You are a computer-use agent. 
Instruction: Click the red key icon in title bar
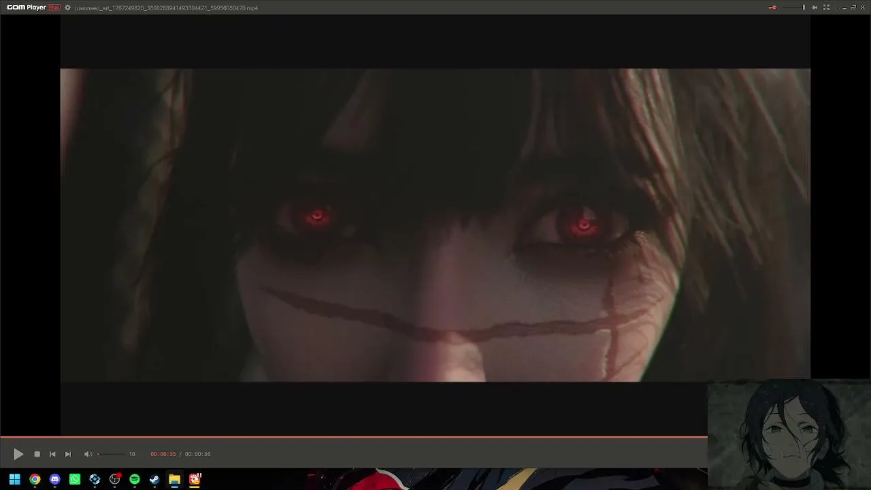coord(772,7)
